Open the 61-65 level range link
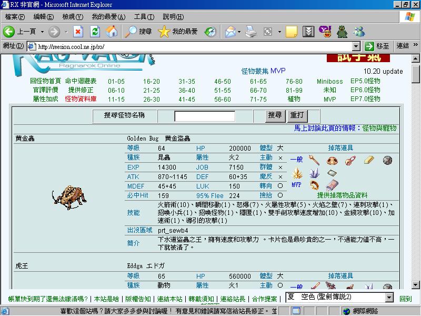 point(258,81)
